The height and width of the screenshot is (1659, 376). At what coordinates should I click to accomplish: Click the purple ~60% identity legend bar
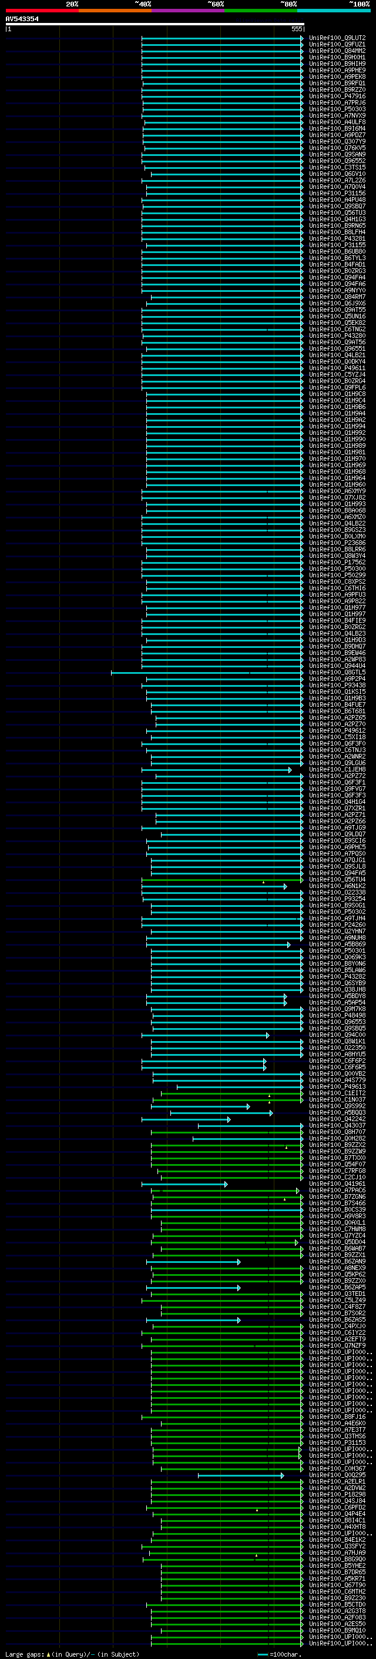coord(189,11)
